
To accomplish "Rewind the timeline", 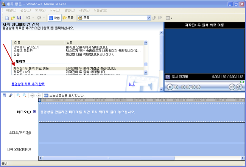I will point(33,95).
